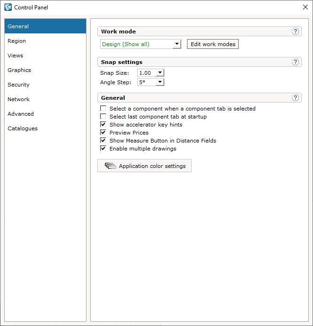The height and width of the screenshot is (326, 313).
Task: Click Edit work modes button
Action: 213,44
